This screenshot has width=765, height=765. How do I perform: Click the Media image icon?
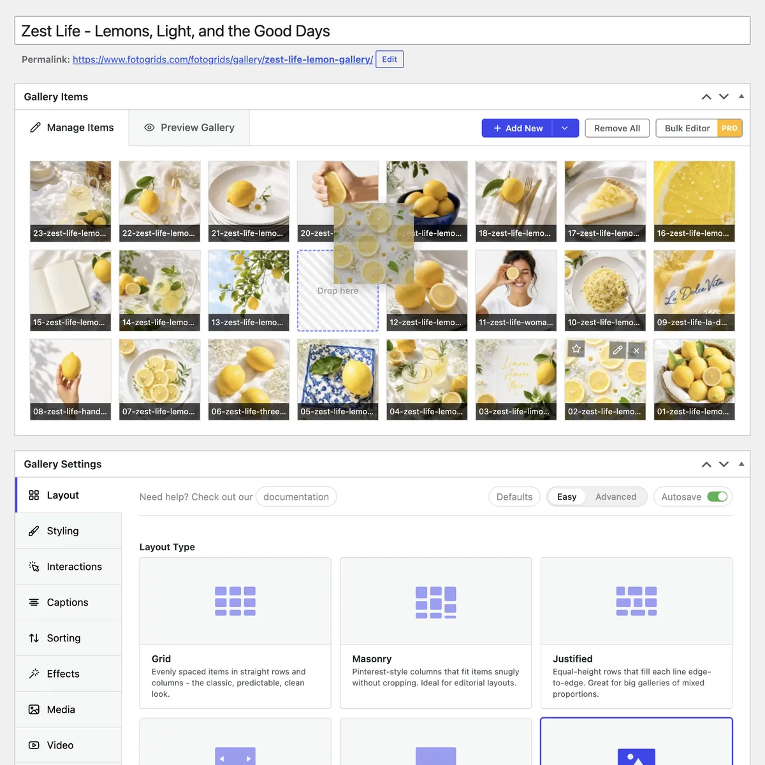click(x=34, y=710)
